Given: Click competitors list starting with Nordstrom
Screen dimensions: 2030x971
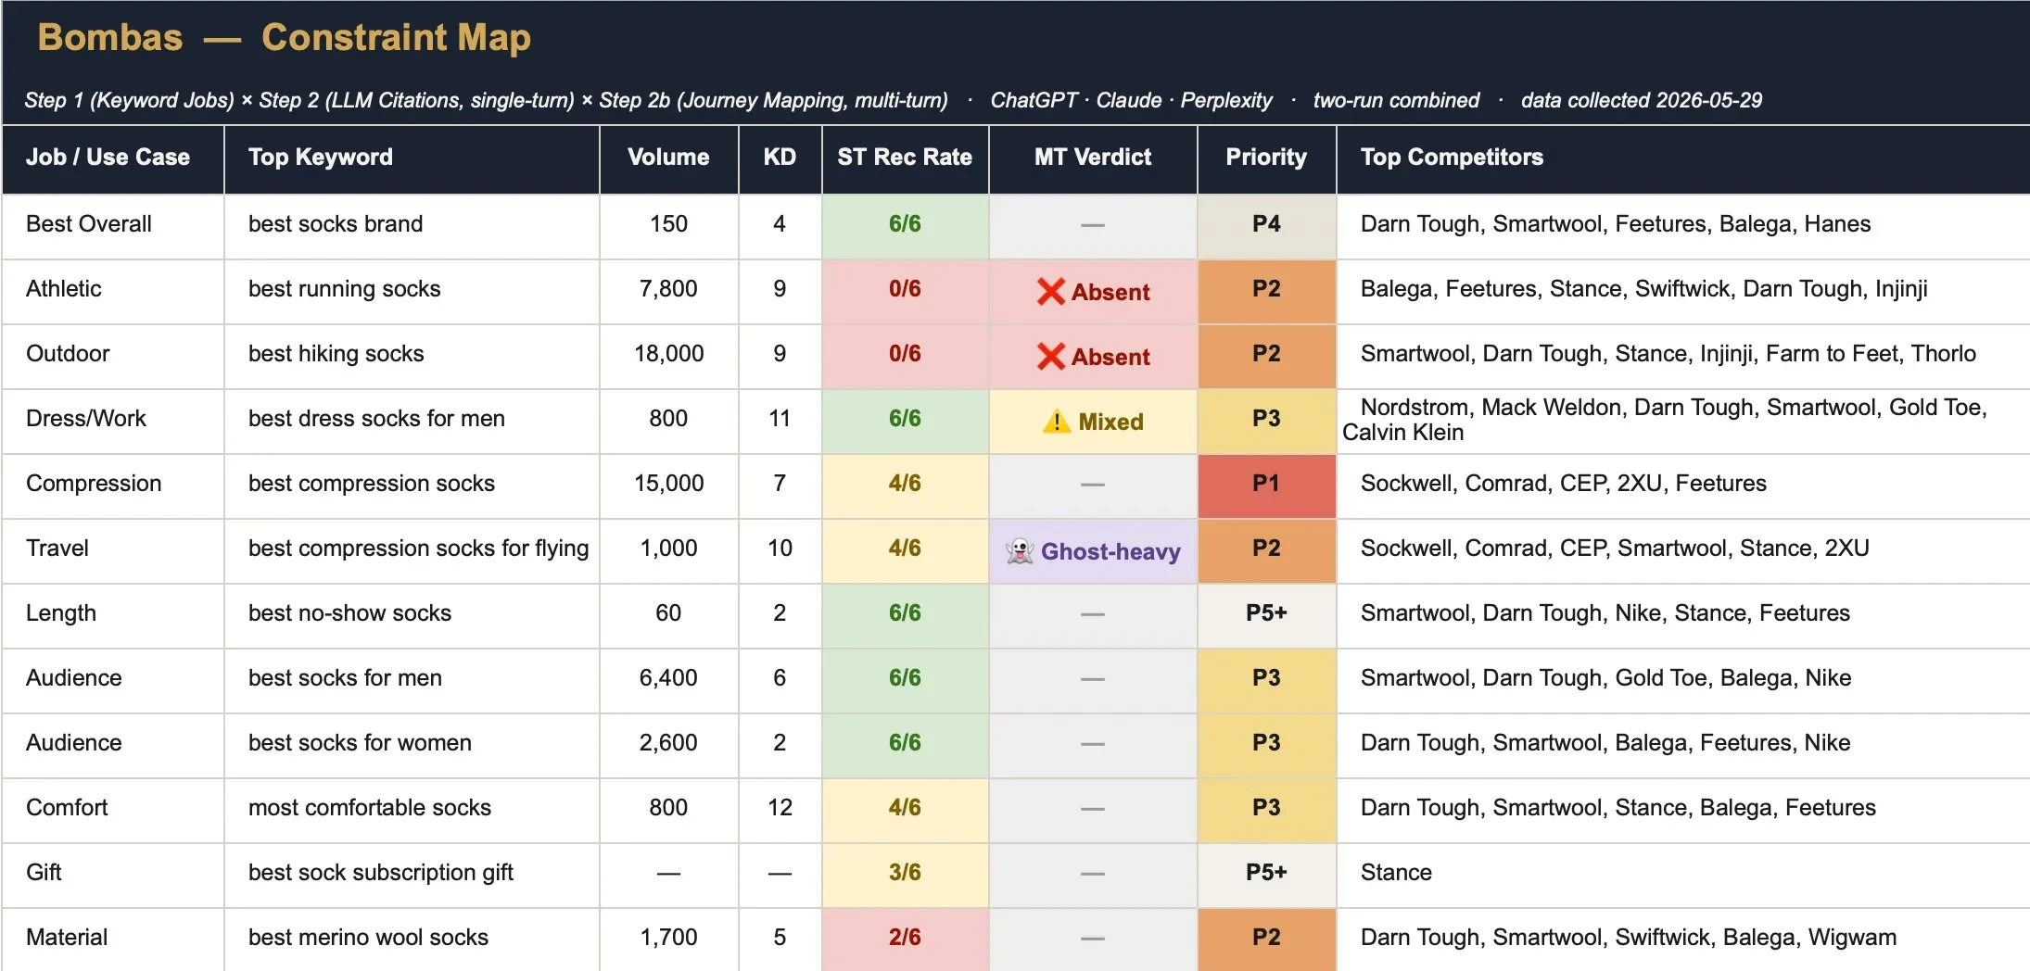Looking at the screenshot, I should pos(1665,420).
